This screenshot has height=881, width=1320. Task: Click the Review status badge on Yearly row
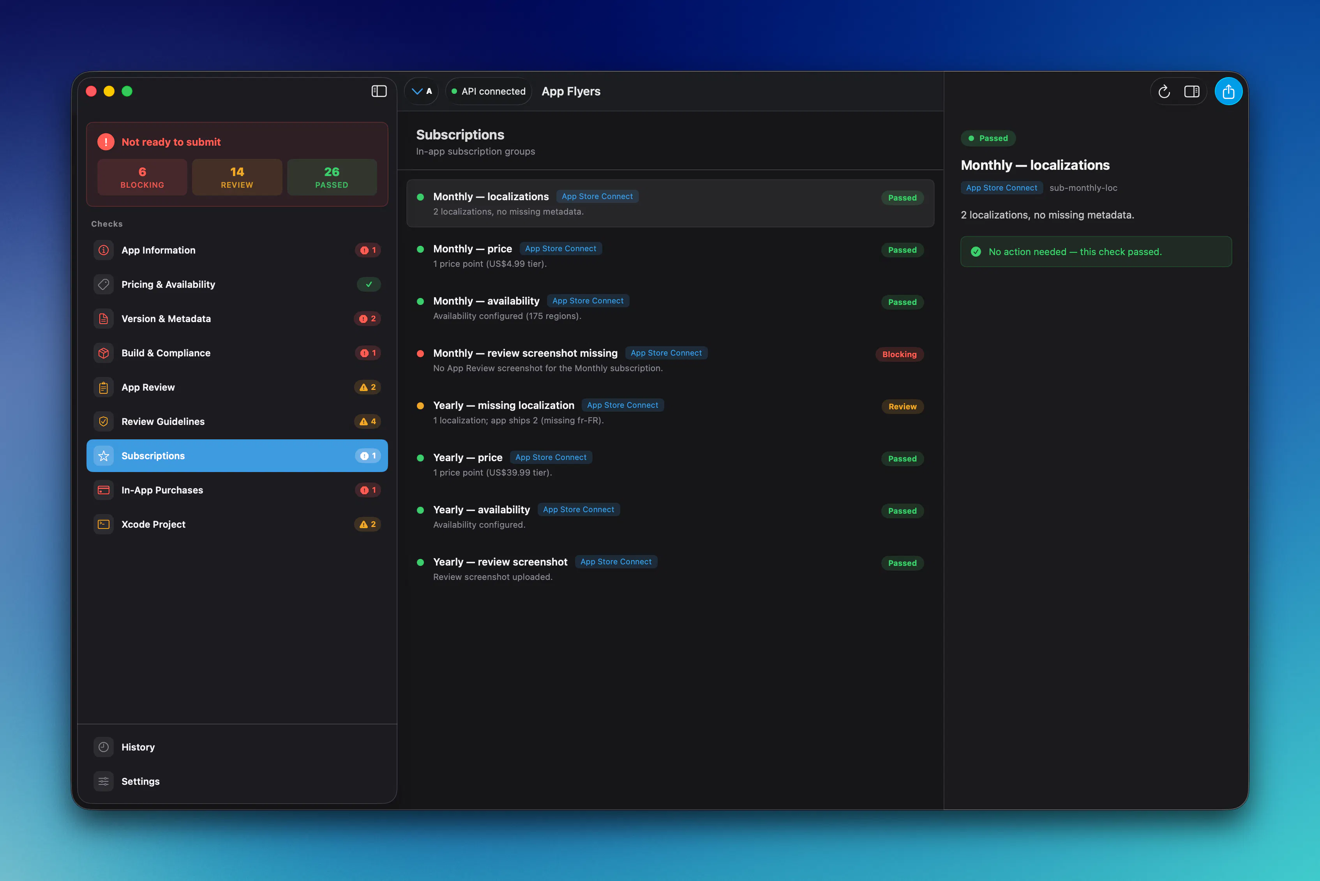point(902,407)
